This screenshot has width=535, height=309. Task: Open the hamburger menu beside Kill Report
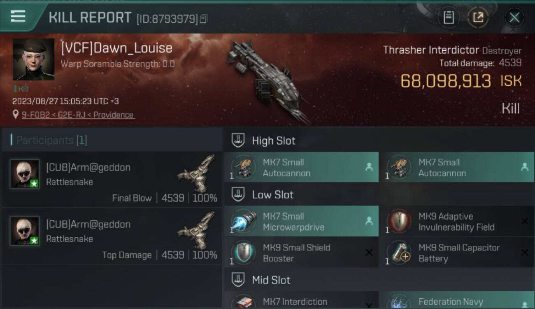point(18,16)
